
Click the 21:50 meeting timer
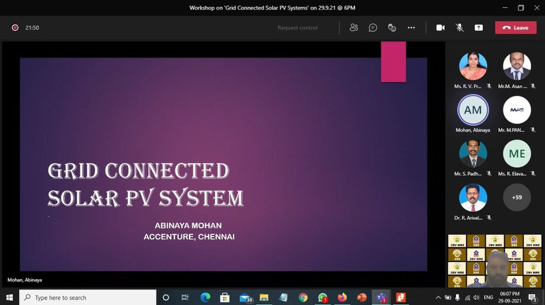(x=32, y=28)
